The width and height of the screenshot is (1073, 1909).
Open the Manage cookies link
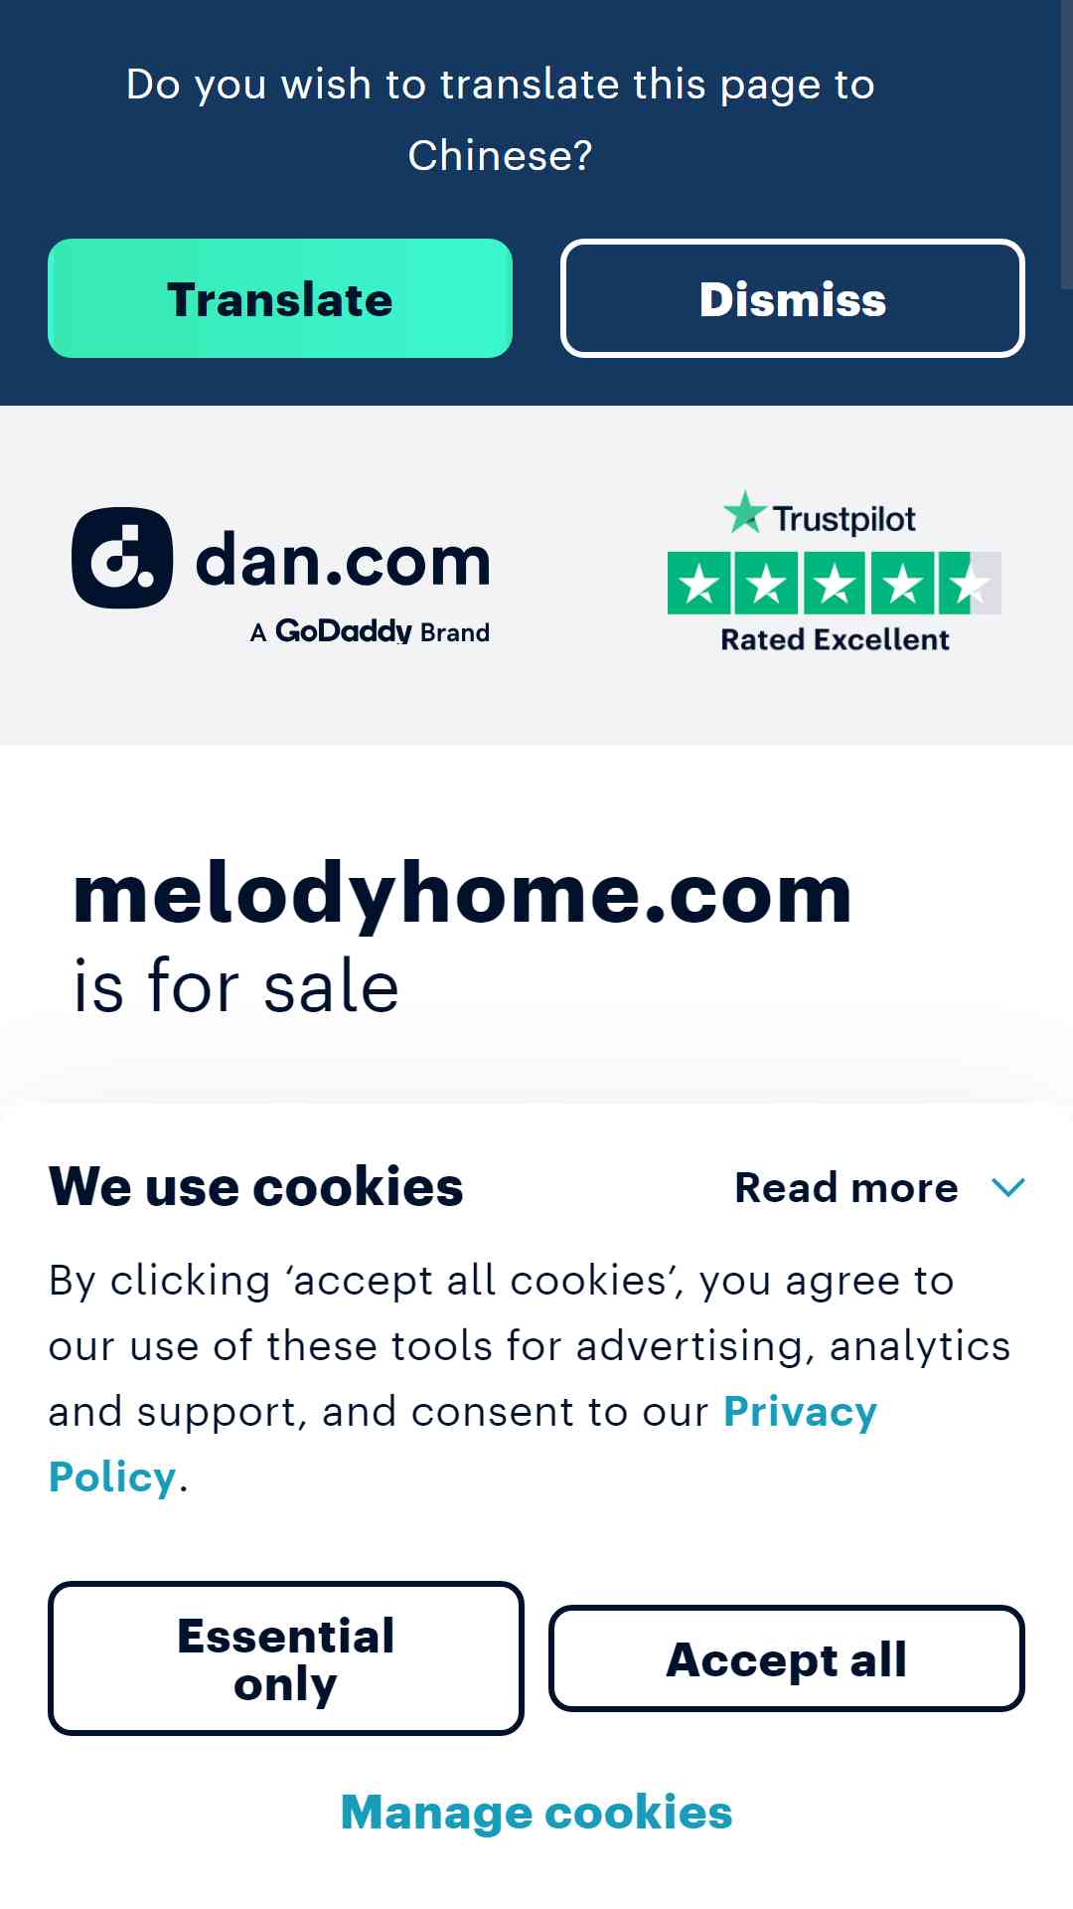point(536,1812)
